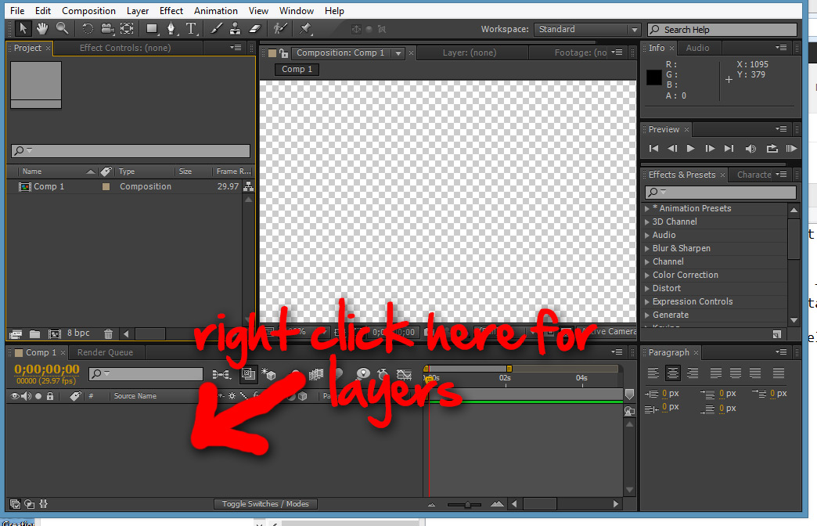Viewport: 817px width, 526px height.
Task: Click Interpret Footage icon in Project panel
Action: coord(16,333)
